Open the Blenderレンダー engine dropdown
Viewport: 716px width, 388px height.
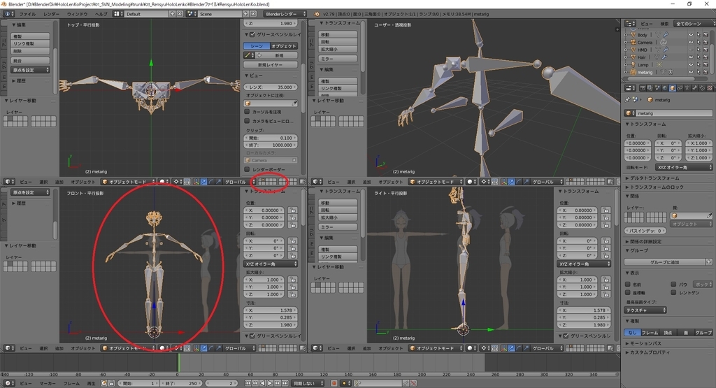(x=284, y=14)
